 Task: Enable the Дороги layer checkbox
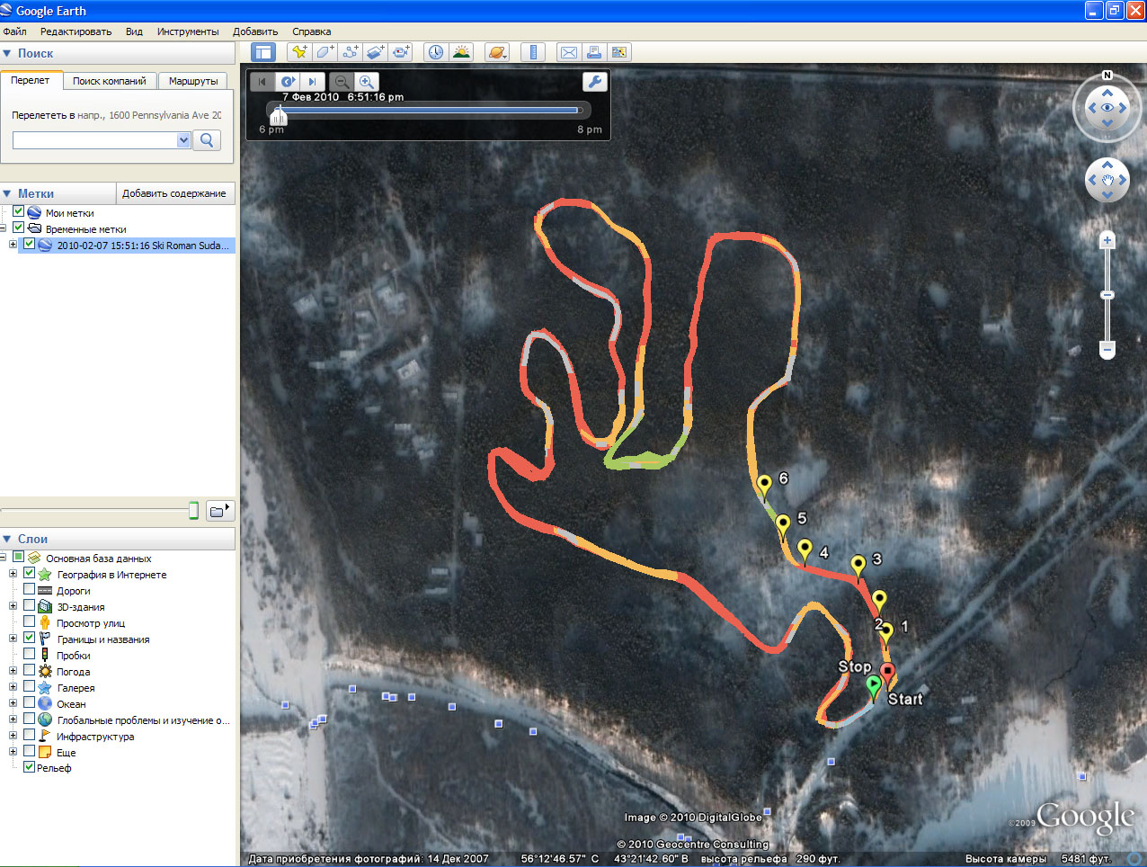pos(29,590)
